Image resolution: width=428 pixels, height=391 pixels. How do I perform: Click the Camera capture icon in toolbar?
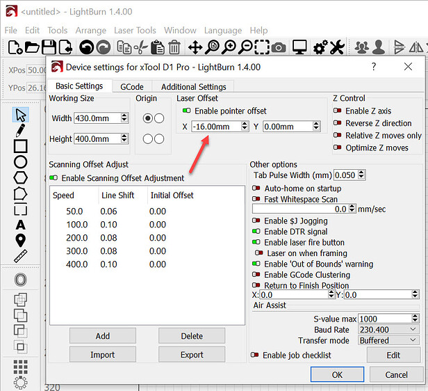[x=279, y=47]
